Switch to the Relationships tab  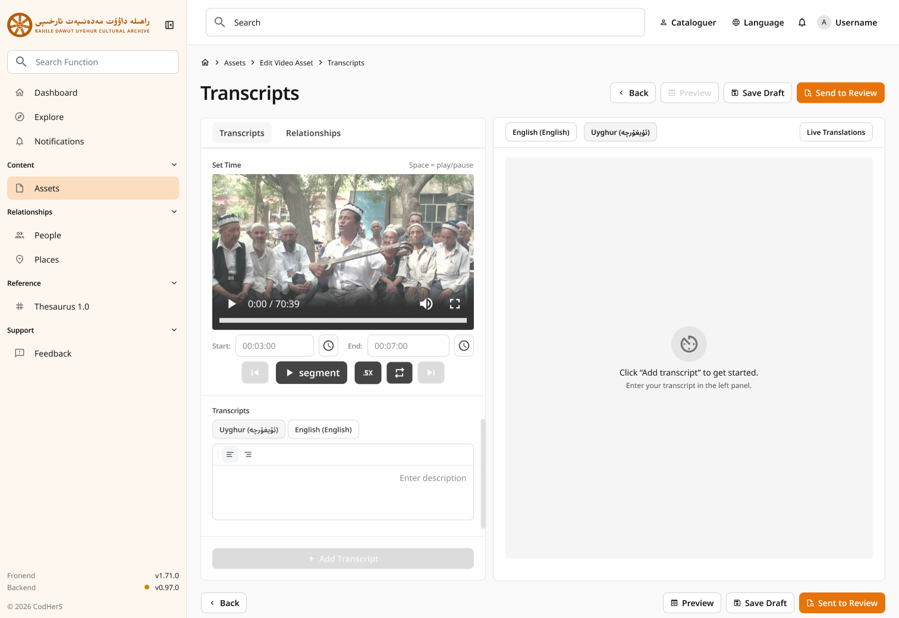[x=313, y=133]
